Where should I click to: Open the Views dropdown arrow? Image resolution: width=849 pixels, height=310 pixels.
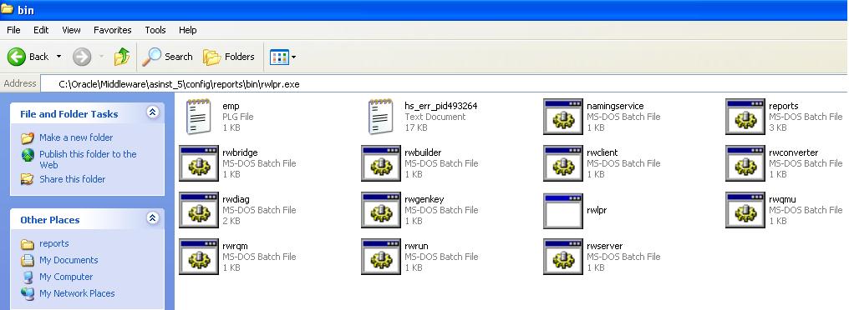click(x=293, y=57)
